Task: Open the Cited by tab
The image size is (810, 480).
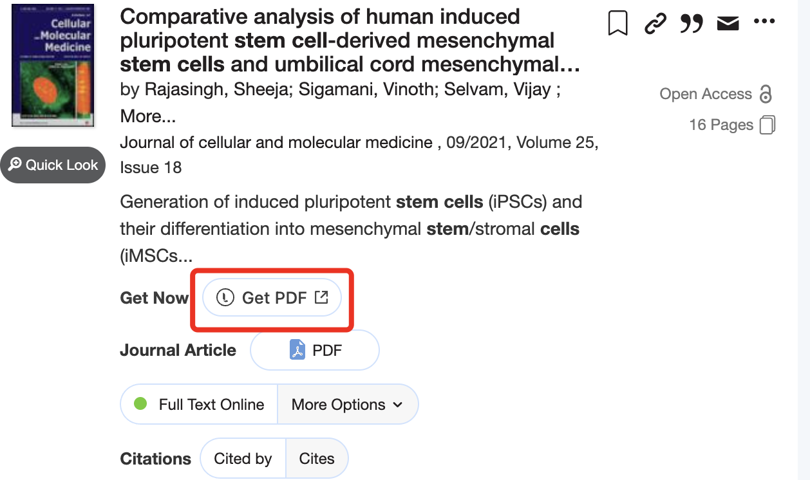Action: [243, 458]
